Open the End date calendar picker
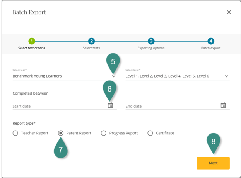This screenshot has height=178, width=241. click(x=223, y=105)
